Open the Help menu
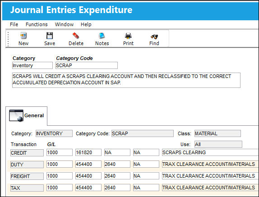 (86, 24)
